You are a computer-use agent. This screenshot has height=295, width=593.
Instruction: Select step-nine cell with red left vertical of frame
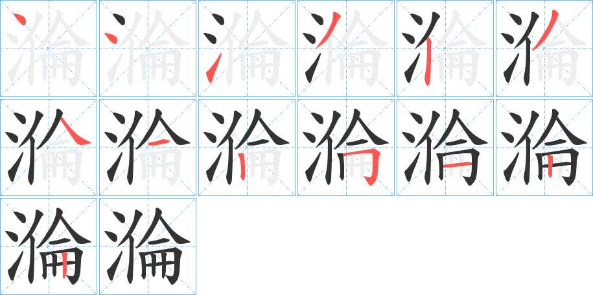pos(247,147)
